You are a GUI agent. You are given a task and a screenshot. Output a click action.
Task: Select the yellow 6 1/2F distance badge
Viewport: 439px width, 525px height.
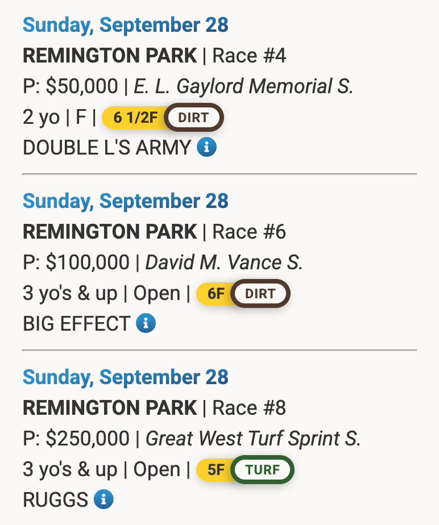(134, 118)
